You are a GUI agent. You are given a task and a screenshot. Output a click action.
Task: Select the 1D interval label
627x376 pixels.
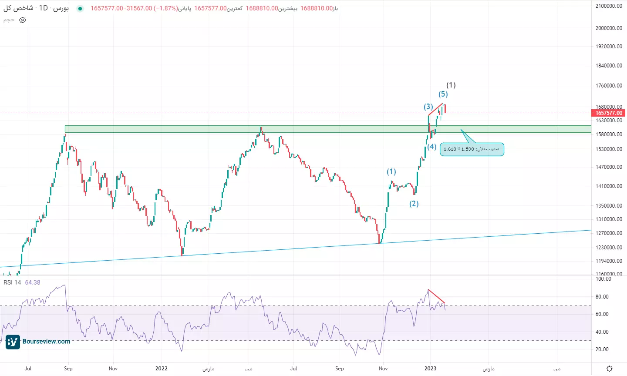[x=43, y=8]
